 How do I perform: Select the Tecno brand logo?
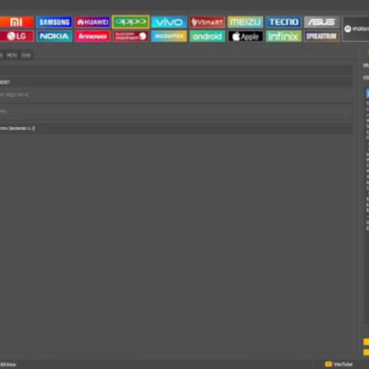[283, 22]
